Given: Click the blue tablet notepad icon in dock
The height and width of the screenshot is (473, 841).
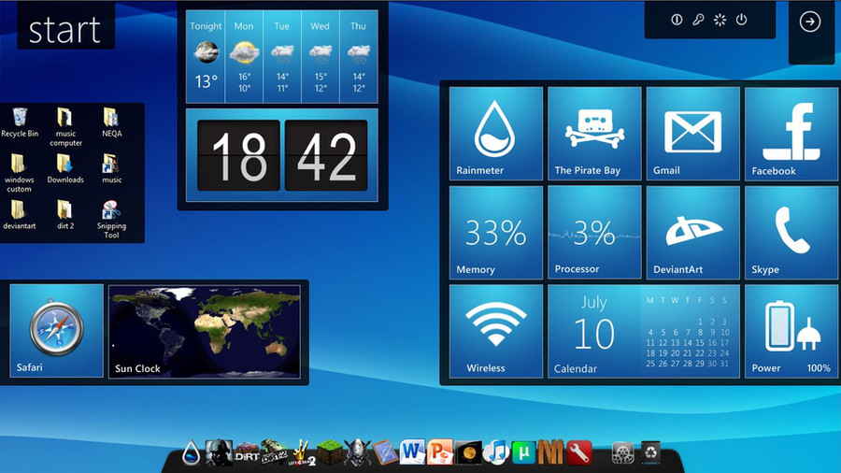Looking at the screenshot, I should [385, 453].
